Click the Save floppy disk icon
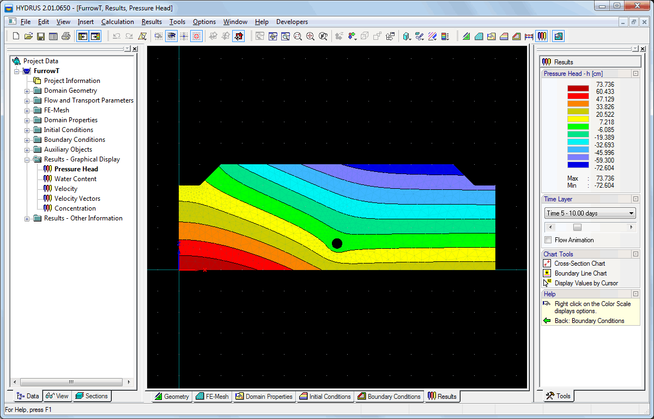The image size is (654, 419). click(x=41, y=37)
